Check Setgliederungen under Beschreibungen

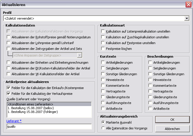point(150,68)
